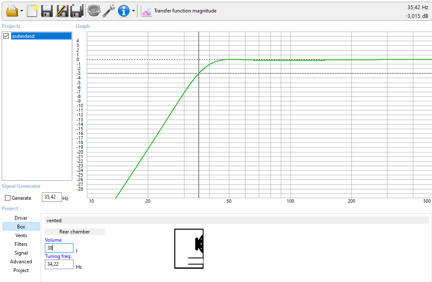Image resolution: width=432 pixels, height=282 pixels.
Task: Click the Volume input field showing 38
Action: point(59,248)
